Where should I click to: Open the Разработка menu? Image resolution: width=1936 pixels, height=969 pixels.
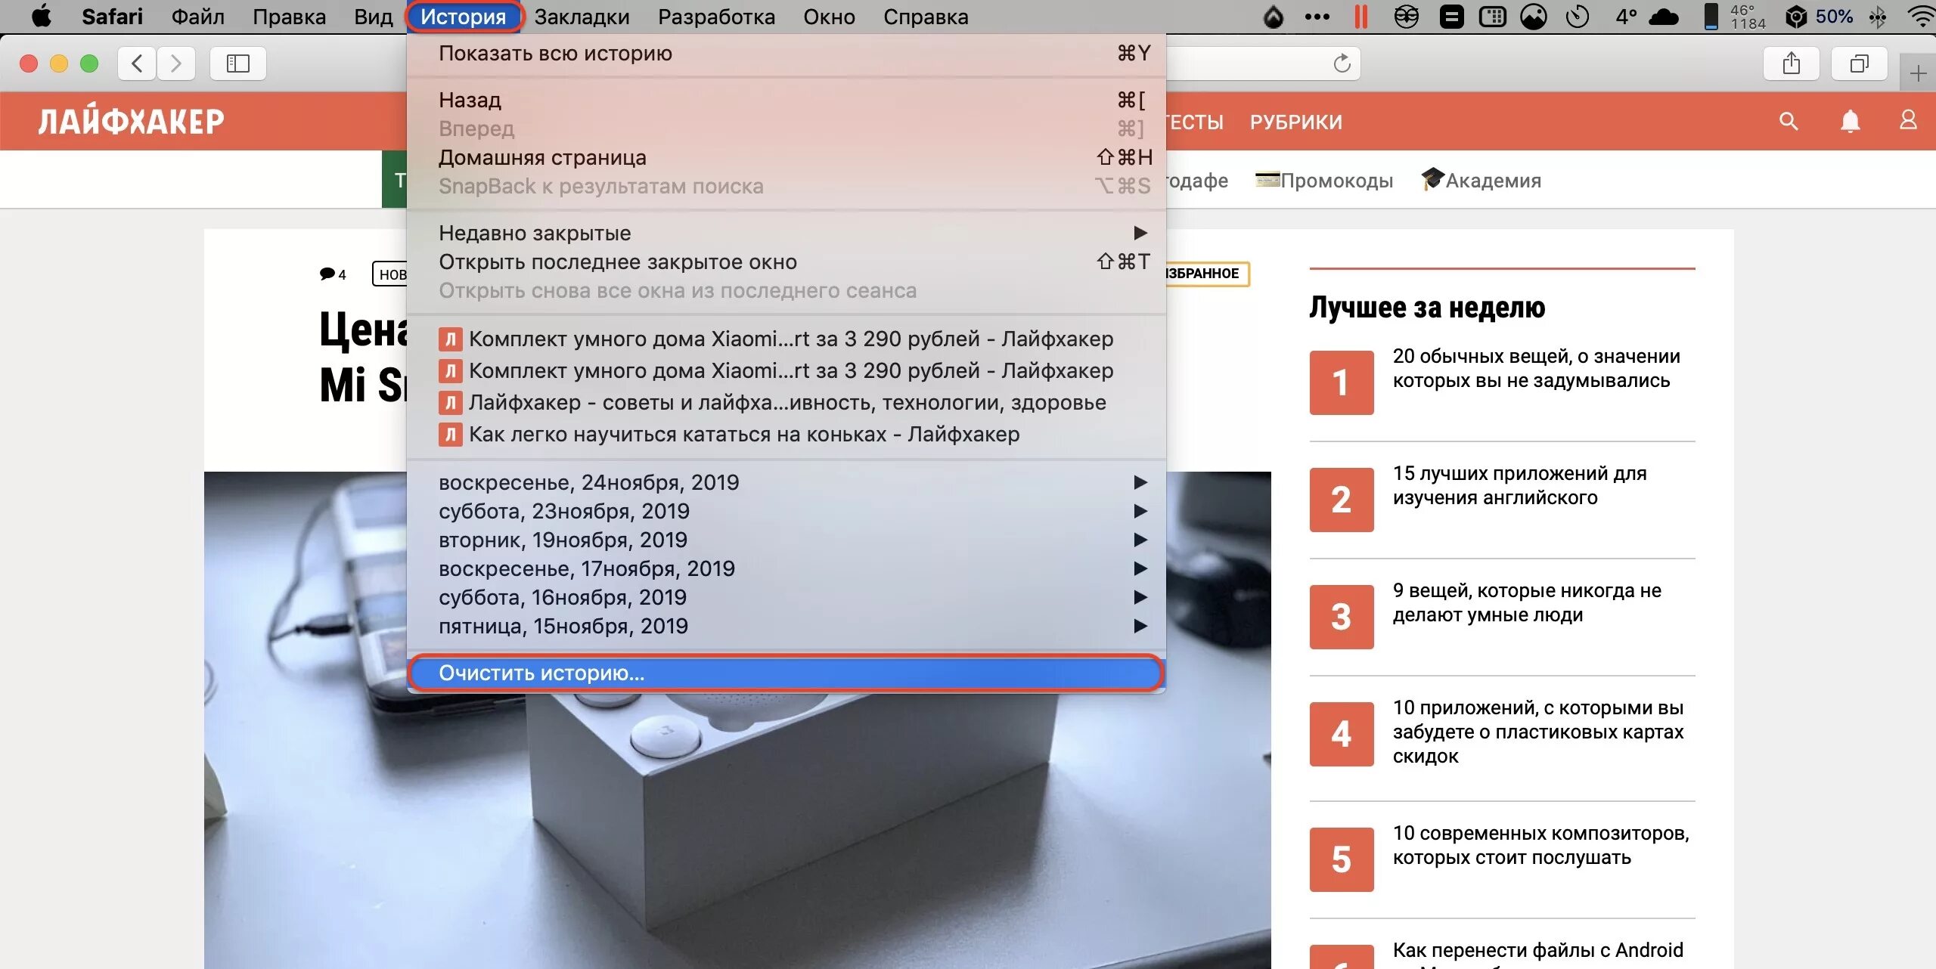pos(716,17)
